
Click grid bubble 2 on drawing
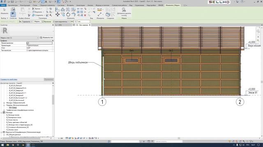click(x=240, y=102)
